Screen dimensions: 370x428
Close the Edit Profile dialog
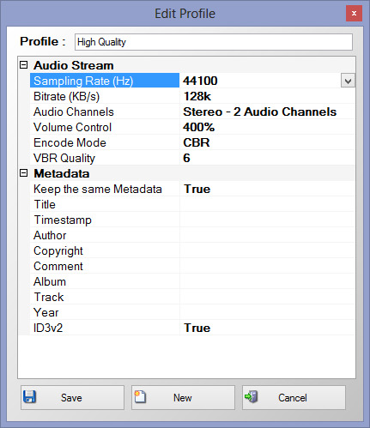(354, 13)
